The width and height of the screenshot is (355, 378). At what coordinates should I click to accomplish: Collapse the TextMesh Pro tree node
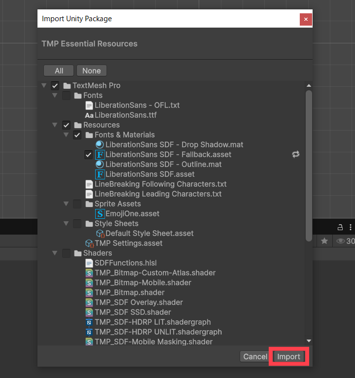click(44, 85)
